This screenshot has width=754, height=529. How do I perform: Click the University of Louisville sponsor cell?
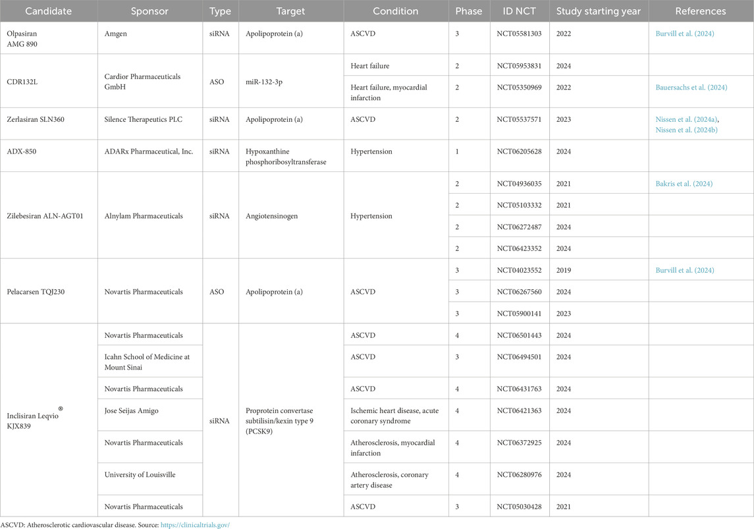(149, 480)
